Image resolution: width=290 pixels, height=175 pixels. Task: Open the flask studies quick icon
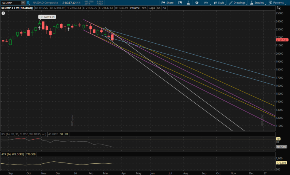188,3
